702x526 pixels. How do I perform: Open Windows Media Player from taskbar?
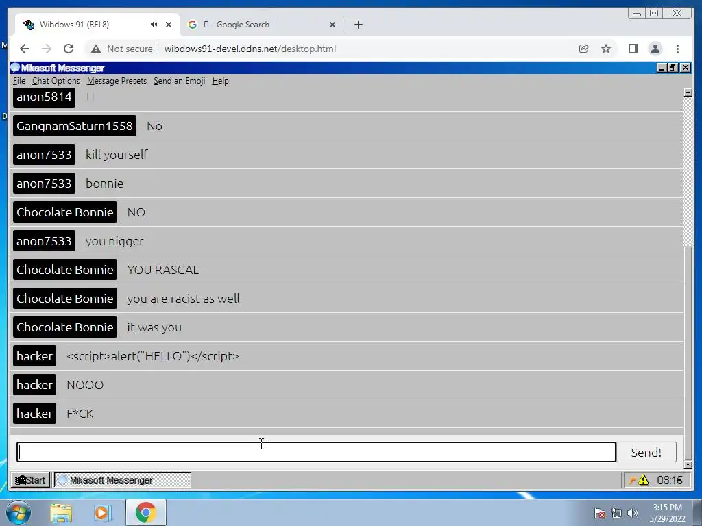pos(102,512)
